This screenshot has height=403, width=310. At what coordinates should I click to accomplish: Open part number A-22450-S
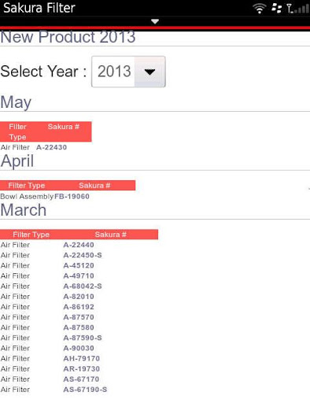coord(83,255)
